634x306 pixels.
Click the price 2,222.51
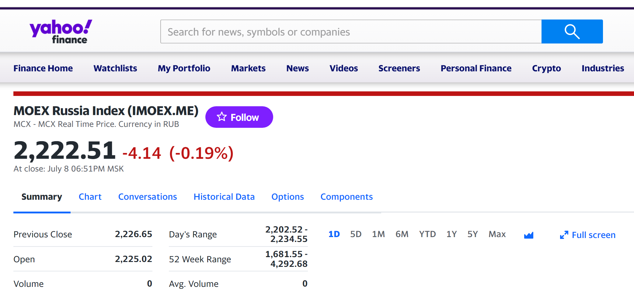(64, 150)
